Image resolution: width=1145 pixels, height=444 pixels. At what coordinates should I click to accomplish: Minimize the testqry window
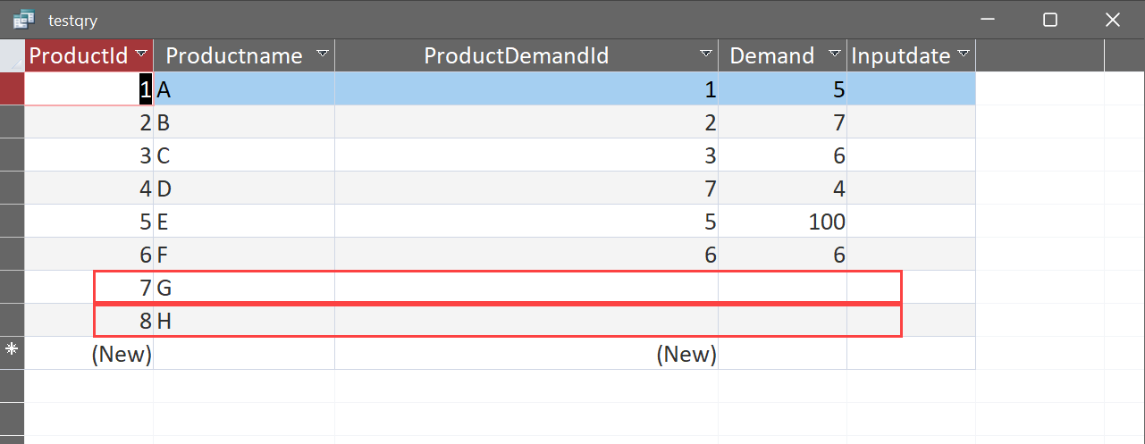(x=988, y=20)
